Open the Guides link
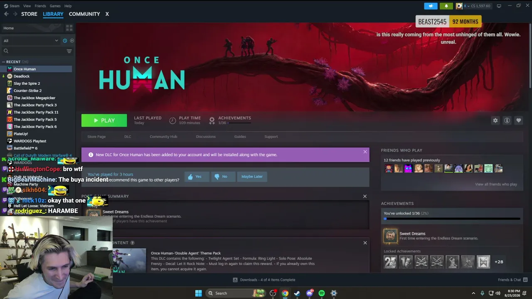Image resolution: width=532 pixels, height=299 pixels. [x=240, y=137]
